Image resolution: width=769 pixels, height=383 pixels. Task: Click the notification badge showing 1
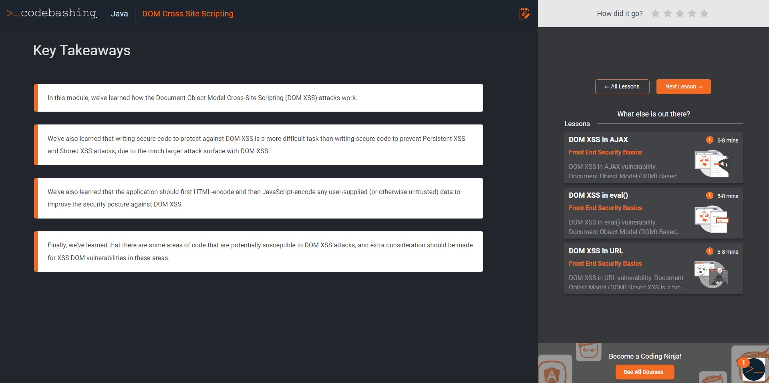(x=744, y=362)
